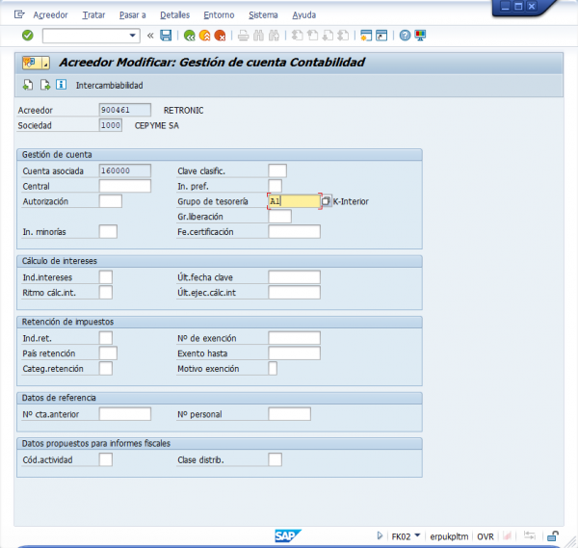Click the Grupo de tesorería field

pyautogui.click(x=294, y=201)
